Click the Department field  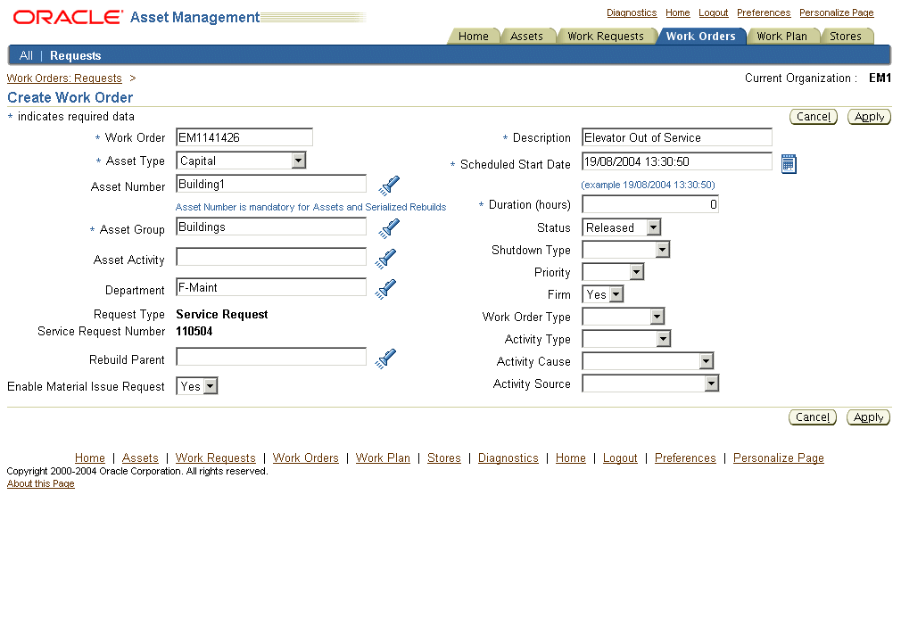[x=271, y=287]
